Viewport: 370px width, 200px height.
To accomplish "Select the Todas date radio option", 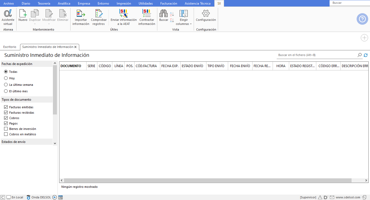I will click(6, 72).
